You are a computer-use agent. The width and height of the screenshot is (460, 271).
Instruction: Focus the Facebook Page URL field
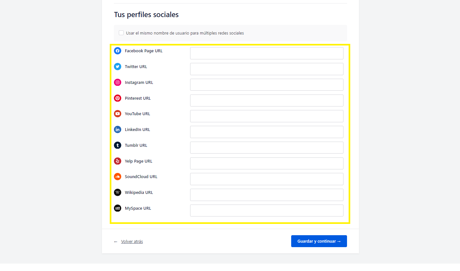coord(267,53)
